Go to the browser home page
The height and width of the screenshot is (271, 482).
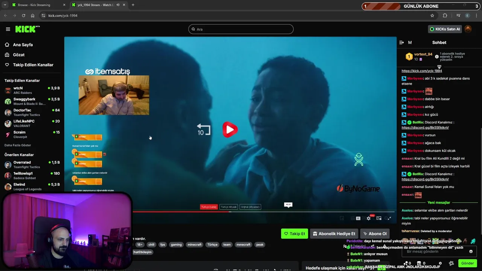point(32,15)
